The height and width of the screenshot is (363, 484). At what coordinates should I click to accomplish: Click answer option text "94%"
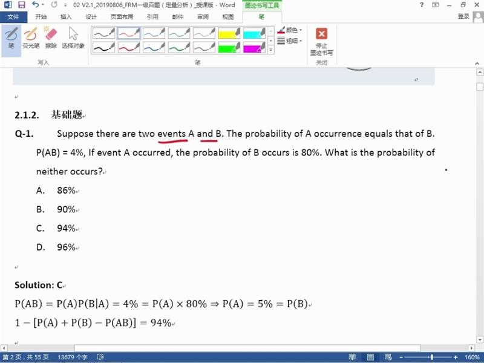coord(67,229)
